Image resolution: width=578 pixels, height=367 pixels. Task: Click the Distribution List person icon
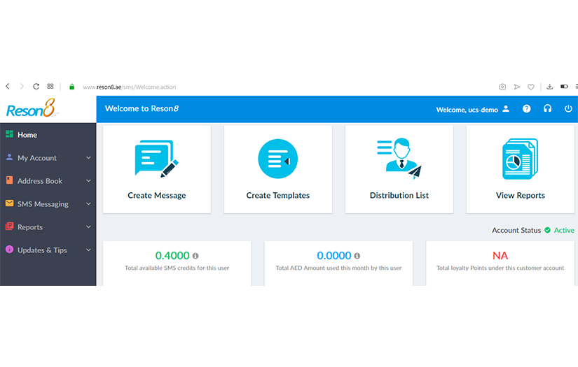coord(399,159)
